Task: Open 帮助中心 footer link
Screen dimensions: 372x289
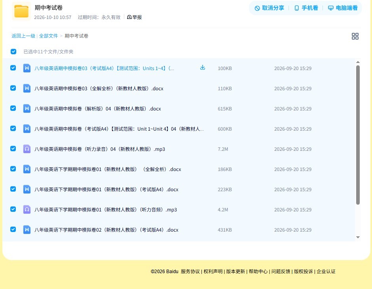Action: point(258,272)
